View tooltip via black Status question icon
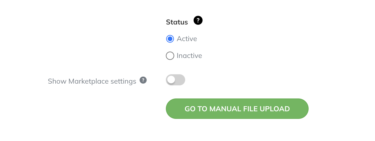Image resolution: width=375 pixels, height=141 pixels. tap(198, 20)
